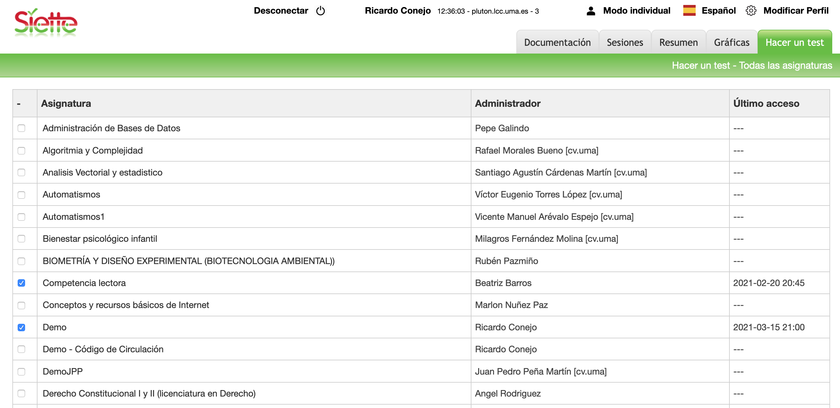The image size is (840, 408).
Task: Click the gear icon for Modificar Perfil
Action: click(751, 11)
